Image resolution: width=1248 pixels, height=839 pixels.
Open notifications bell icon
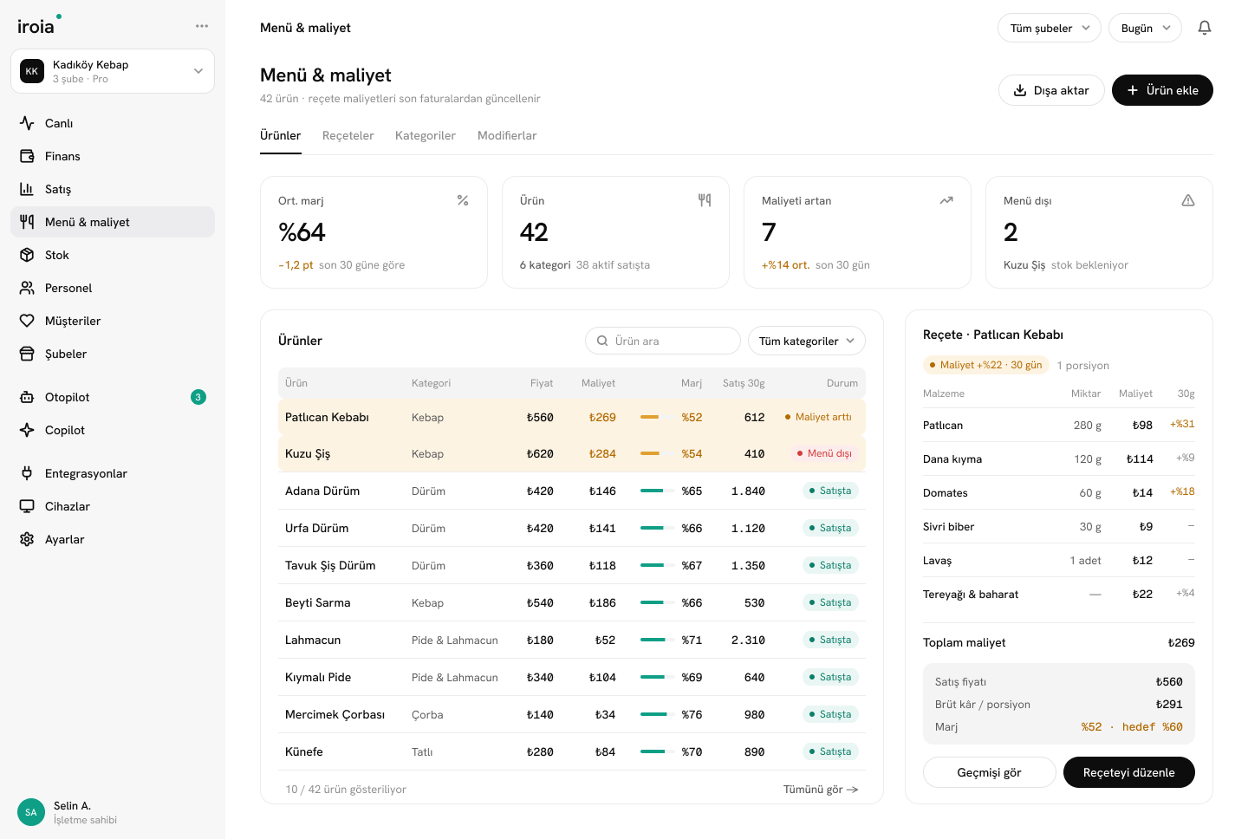[x=1205, y=28]
